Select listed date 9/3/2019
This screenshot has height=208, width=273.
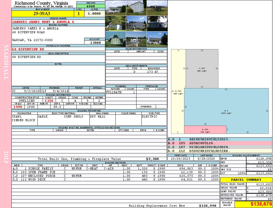coord(32,91)
